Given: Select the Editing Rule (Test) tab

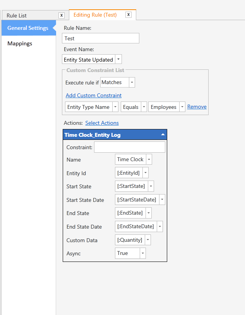Looking at the screenshot, I should (95, 15).
